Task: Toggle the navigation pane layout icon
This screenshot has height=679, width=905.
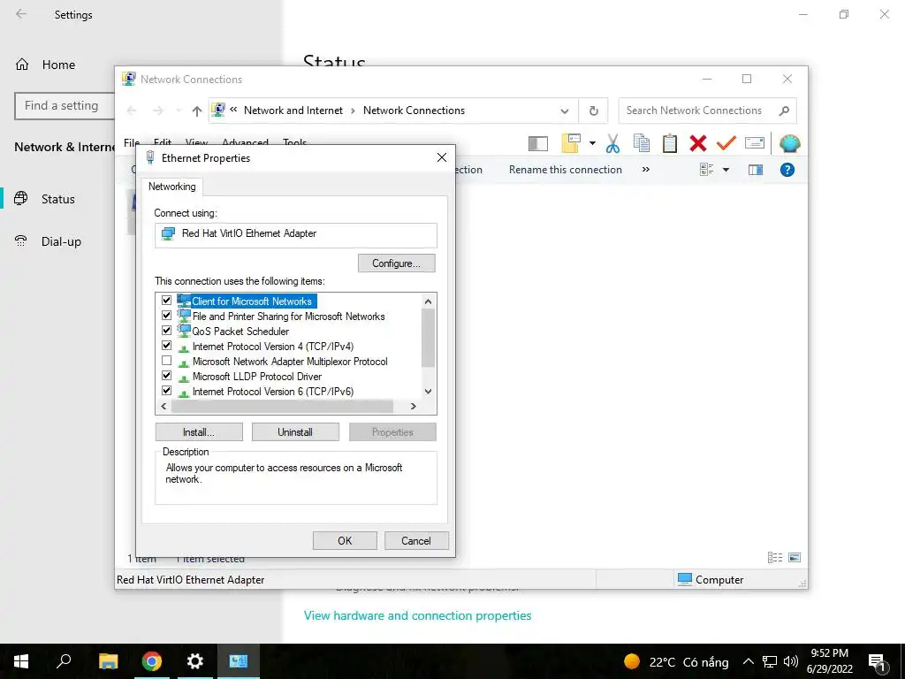Action: tap(538, 143)
